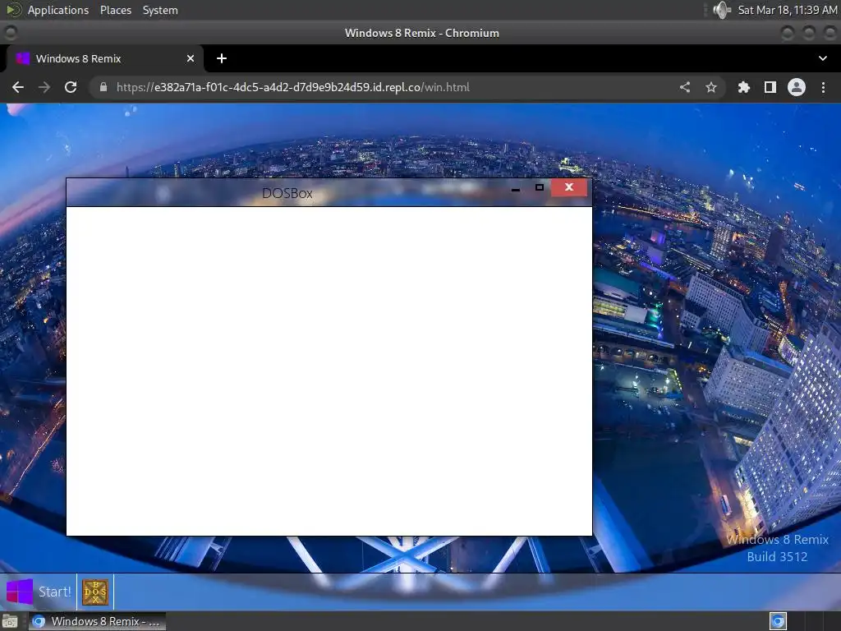Image resolution: width=841 pixels, height=631 pixels.
Task: Click the address bar URL
Action: (293, 87)
